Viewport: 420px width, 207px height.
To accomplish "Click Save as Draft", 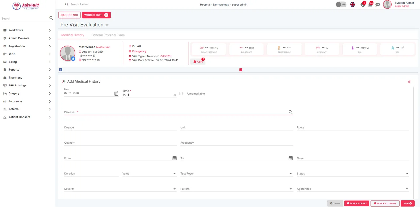I will [357, 203].
